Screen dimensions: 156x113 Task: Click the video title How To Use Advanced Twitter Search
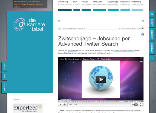(x=85, y=59)
